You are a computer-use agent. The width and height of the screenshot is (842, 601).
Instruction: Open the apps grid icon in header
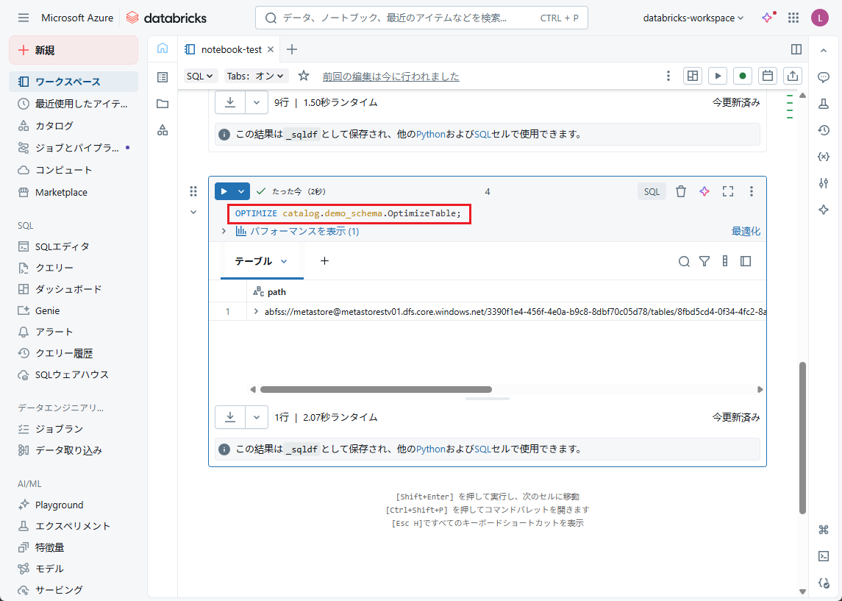(793, 18)
